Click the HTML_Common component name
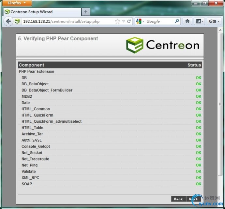This screenshot has width=225, height=209. tap(36, 109)
